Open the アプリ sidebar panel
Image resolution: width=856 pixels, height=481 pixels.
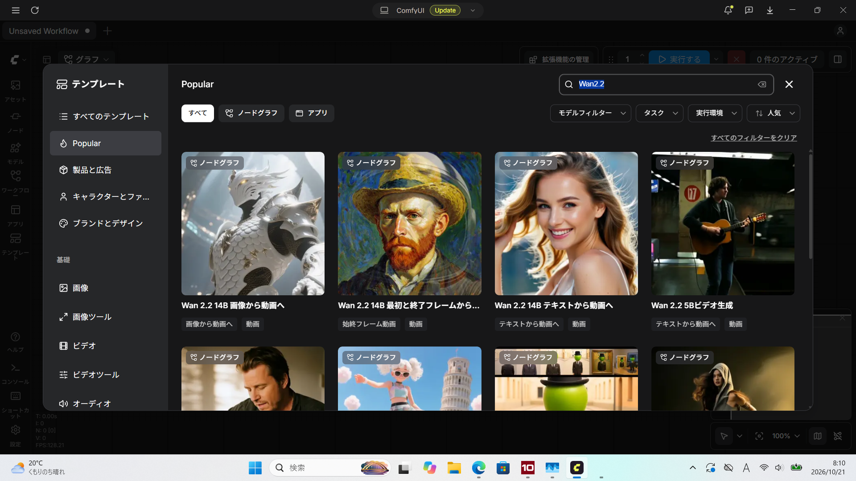point(16,216)
